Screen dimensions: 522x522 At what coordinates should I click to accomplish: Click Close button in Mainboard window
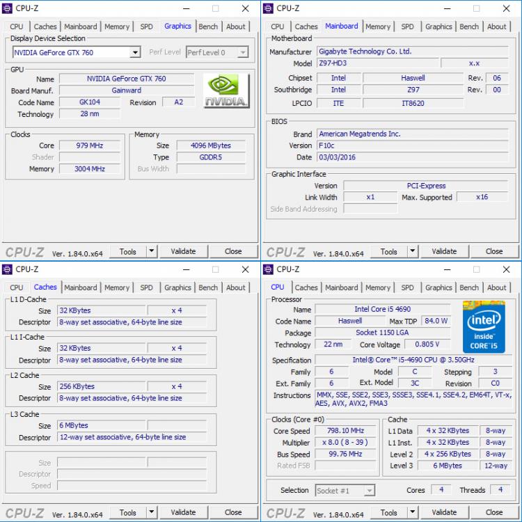point(494,251)
